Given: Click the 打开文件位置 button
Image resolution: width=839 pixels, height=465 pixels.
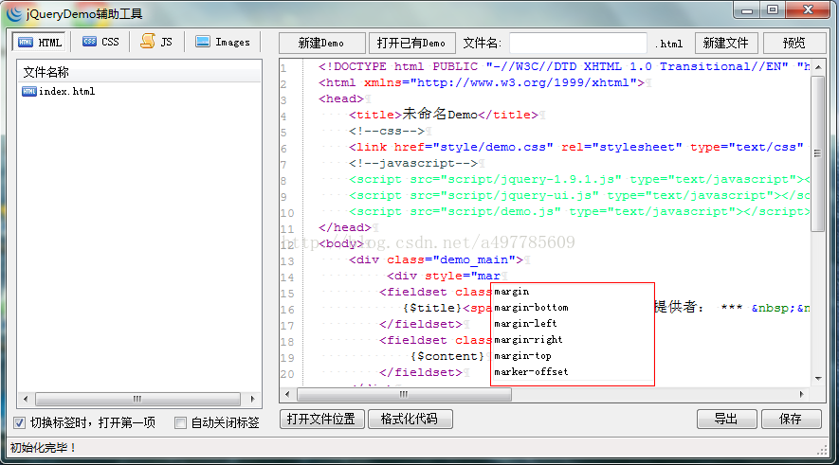Looking at the screenshot, I should (x=321, y=419).
